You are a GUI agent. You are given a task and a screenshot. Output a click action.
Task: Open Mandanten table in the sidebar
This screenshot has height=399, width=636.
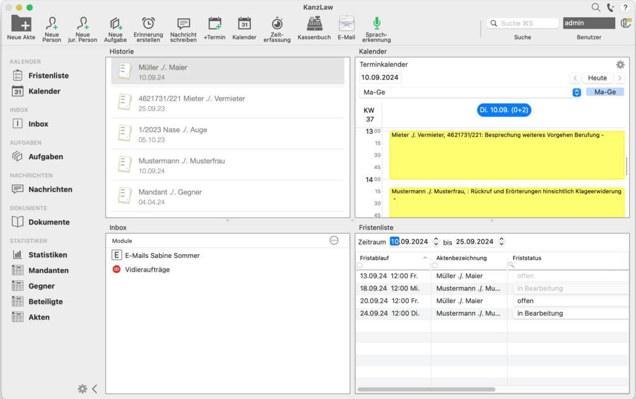tap(40, 270)
